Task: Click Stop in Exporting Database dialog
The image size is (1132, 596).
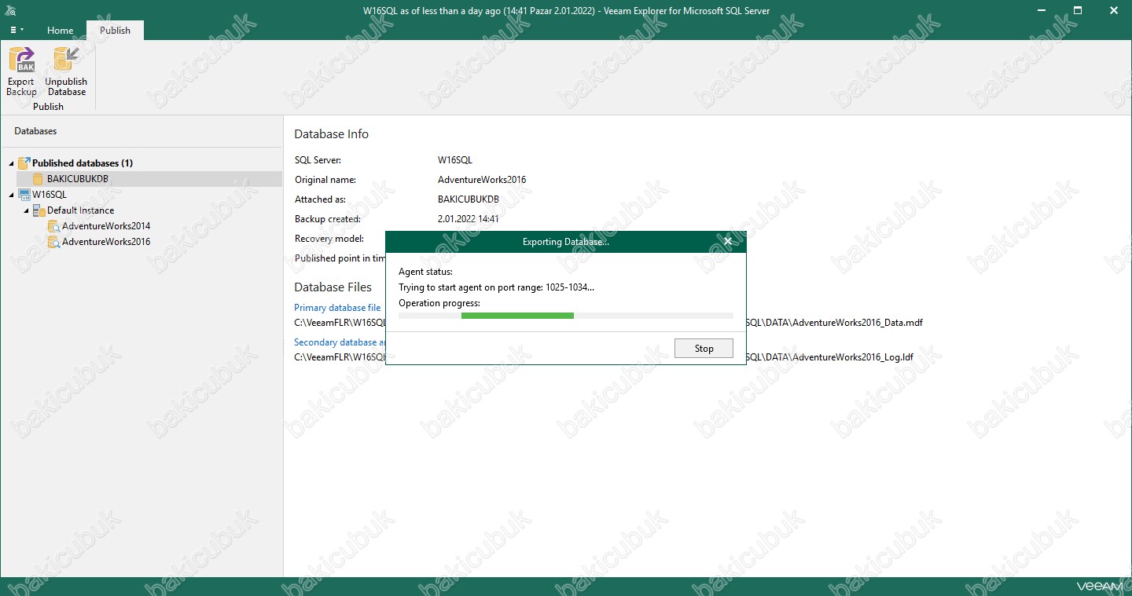Action: [704, 349]
